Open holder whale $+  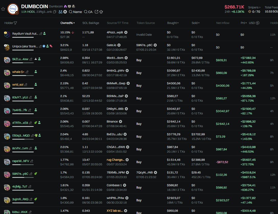coord(18,72)
